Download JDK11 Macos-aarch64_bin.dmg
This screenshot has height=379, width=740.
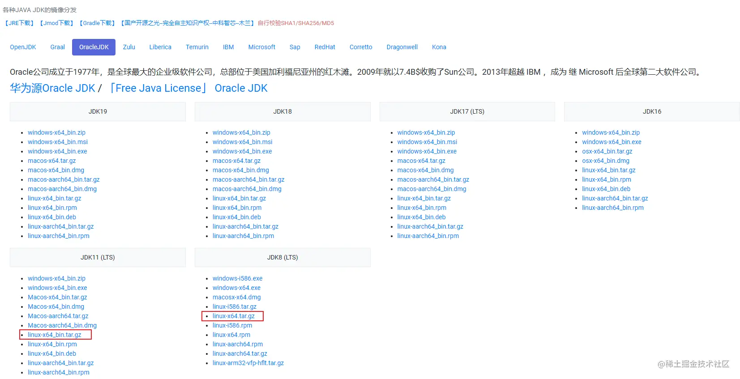coord(62,325)
